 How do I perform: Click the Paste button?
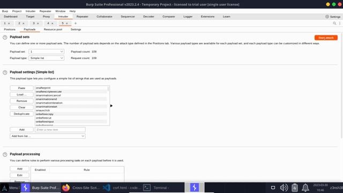pyautogui.click(x=21, y=88)
